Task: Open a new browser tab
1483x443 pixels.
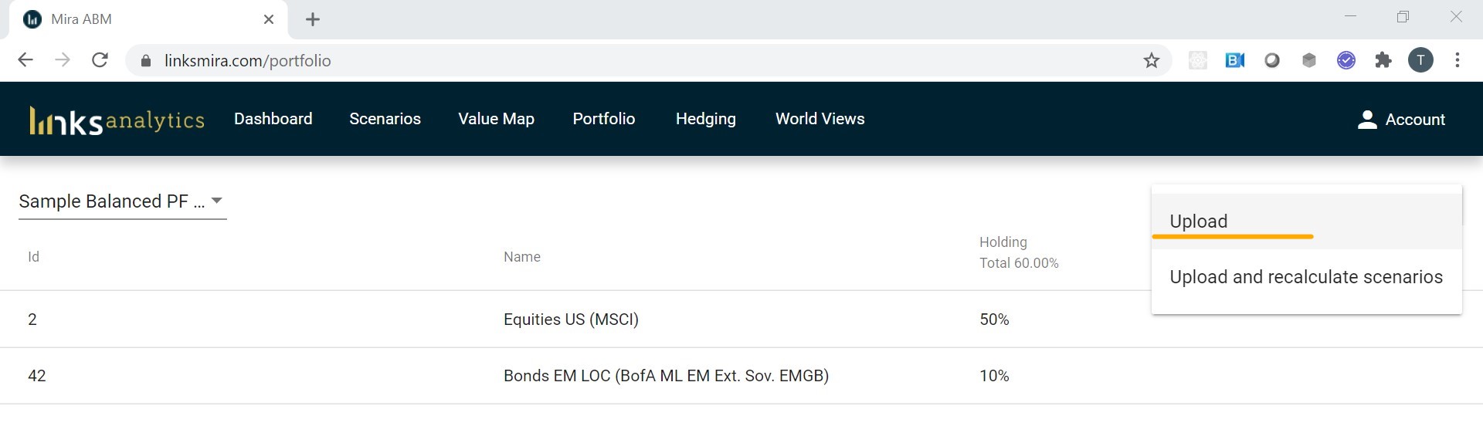Action: [313, 19]
